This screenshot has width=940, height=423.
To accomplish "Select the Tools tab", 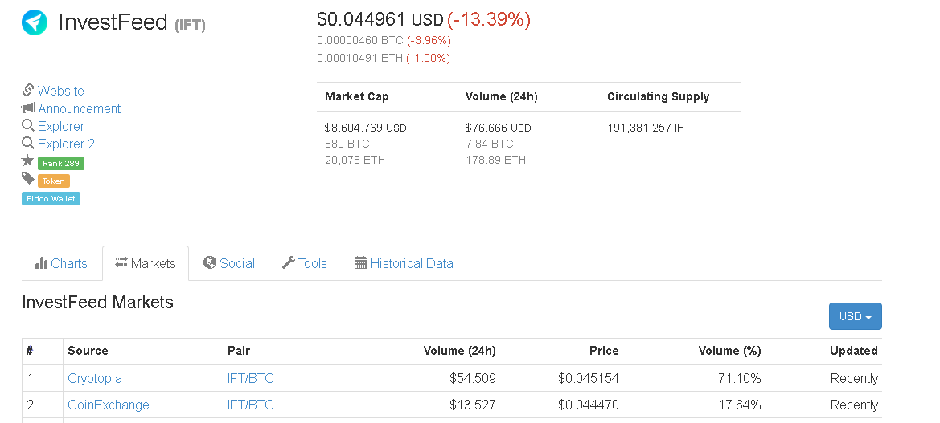I will 305,263.
